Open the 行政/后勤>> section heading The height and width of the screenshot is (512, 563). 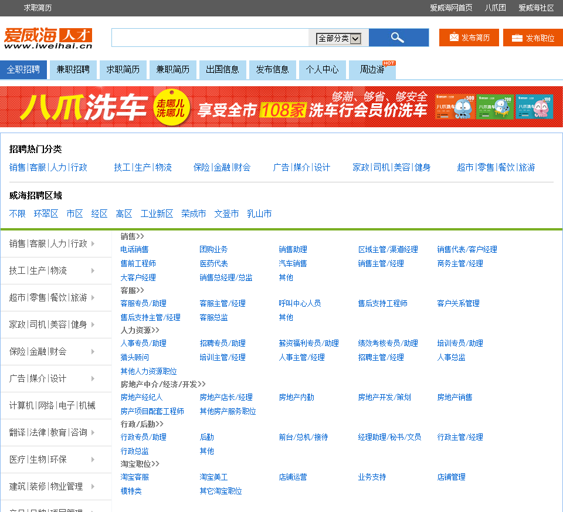click(142, 424)
